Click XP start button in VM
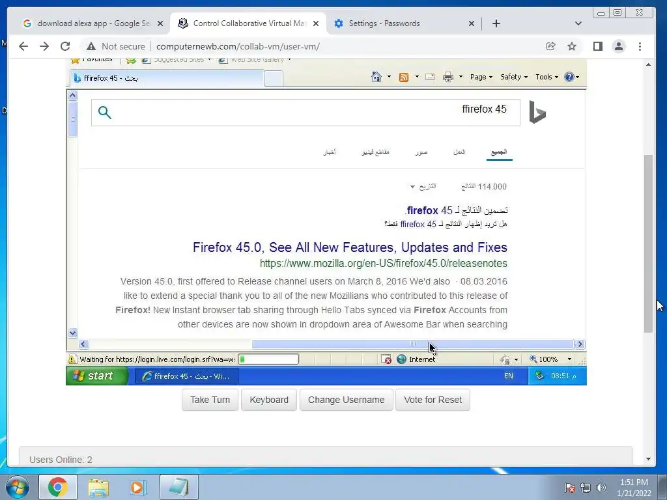The height and width of the screenshot is (500, 667). tap(97, 376)
